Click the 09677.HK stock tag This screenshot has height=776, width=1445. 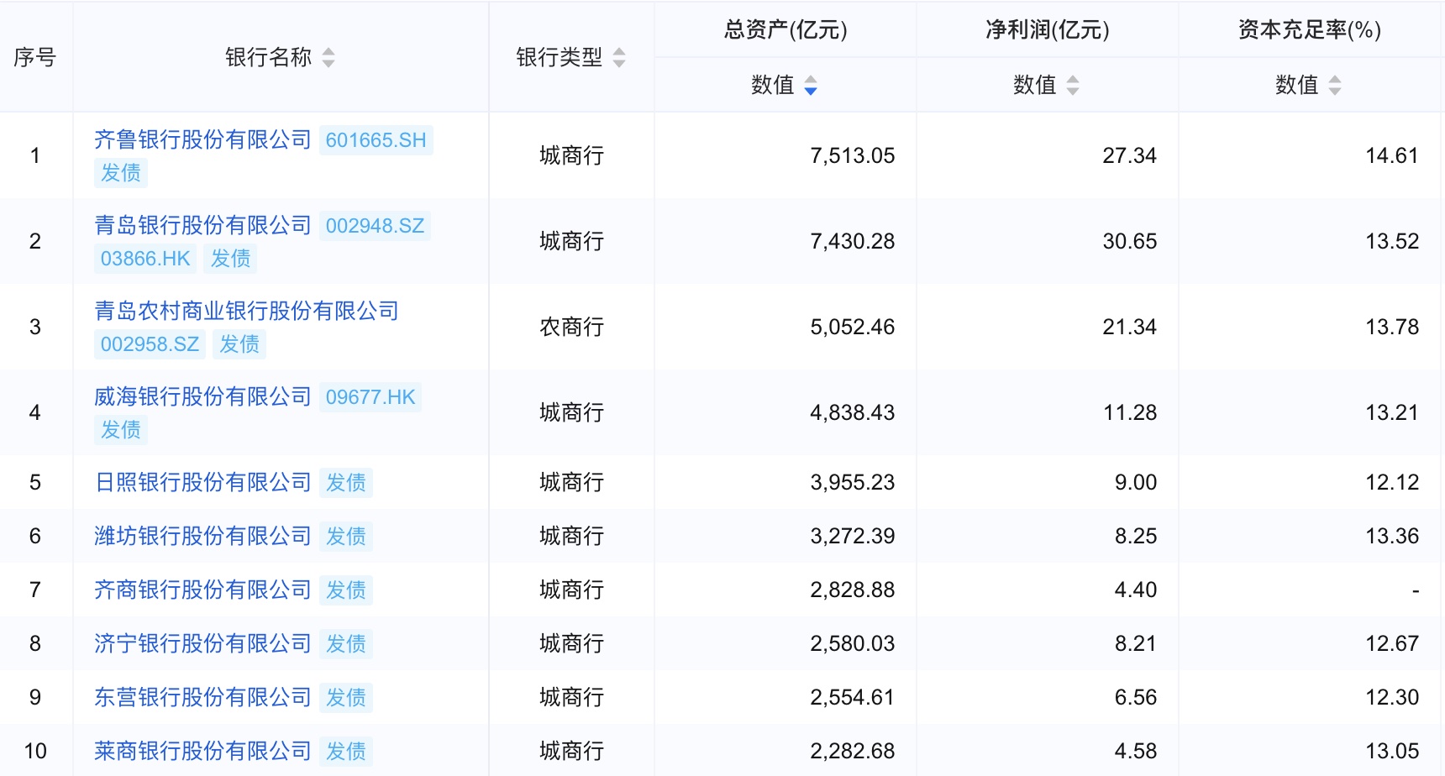(370, 397)
